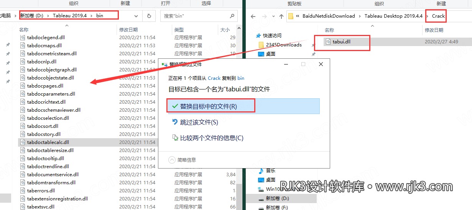Select tabdocstory.dll file
The width and height of the screenshot is (472, 210).
pos(44,134)
